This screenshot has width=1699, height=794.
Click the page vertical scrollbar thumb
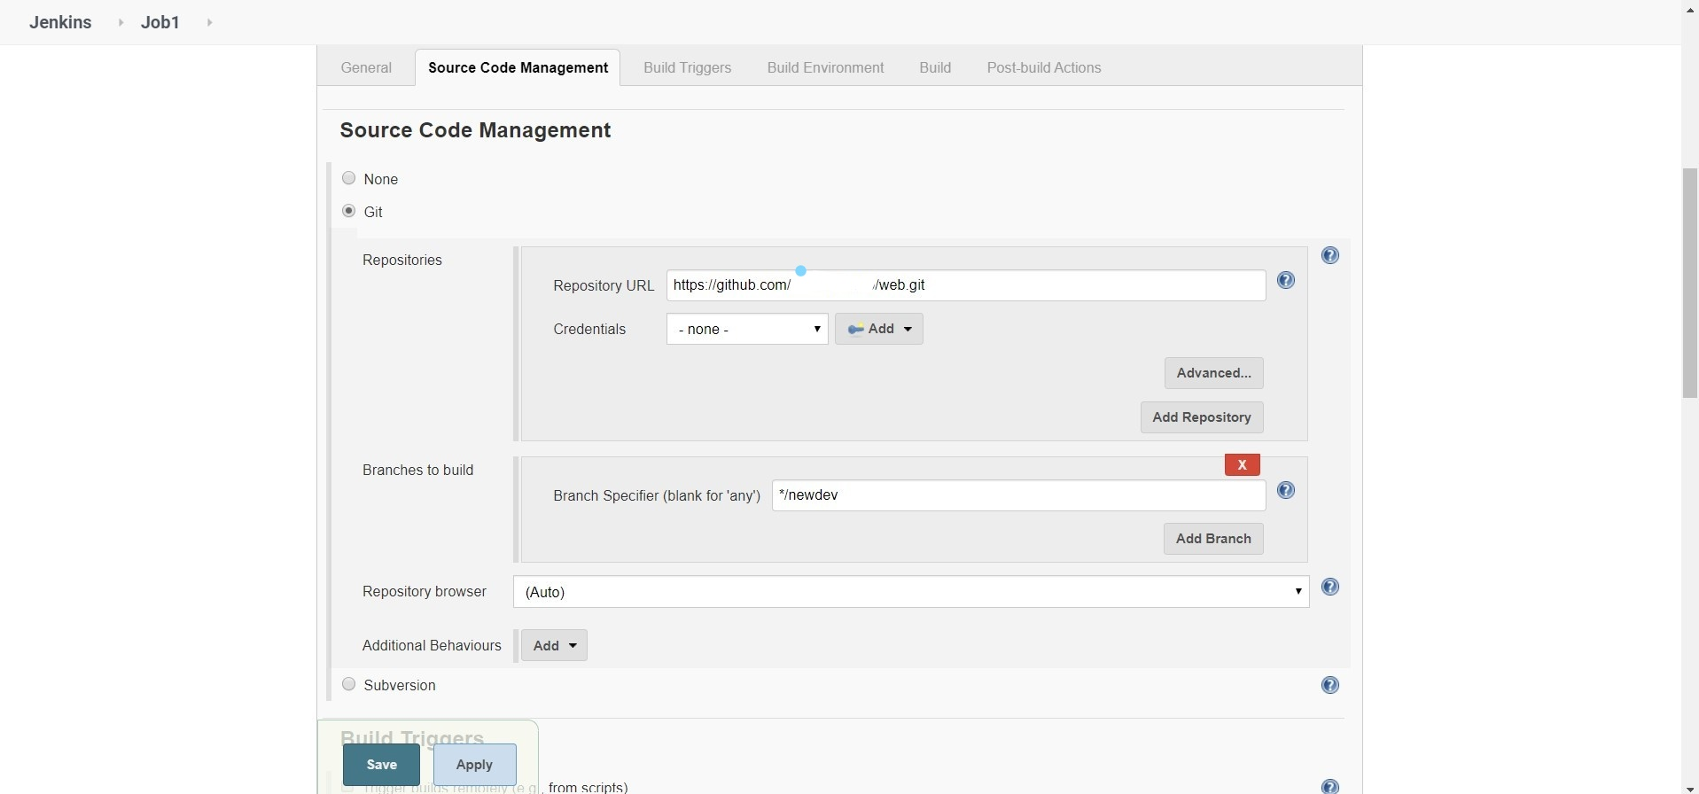pos(1689,282)
